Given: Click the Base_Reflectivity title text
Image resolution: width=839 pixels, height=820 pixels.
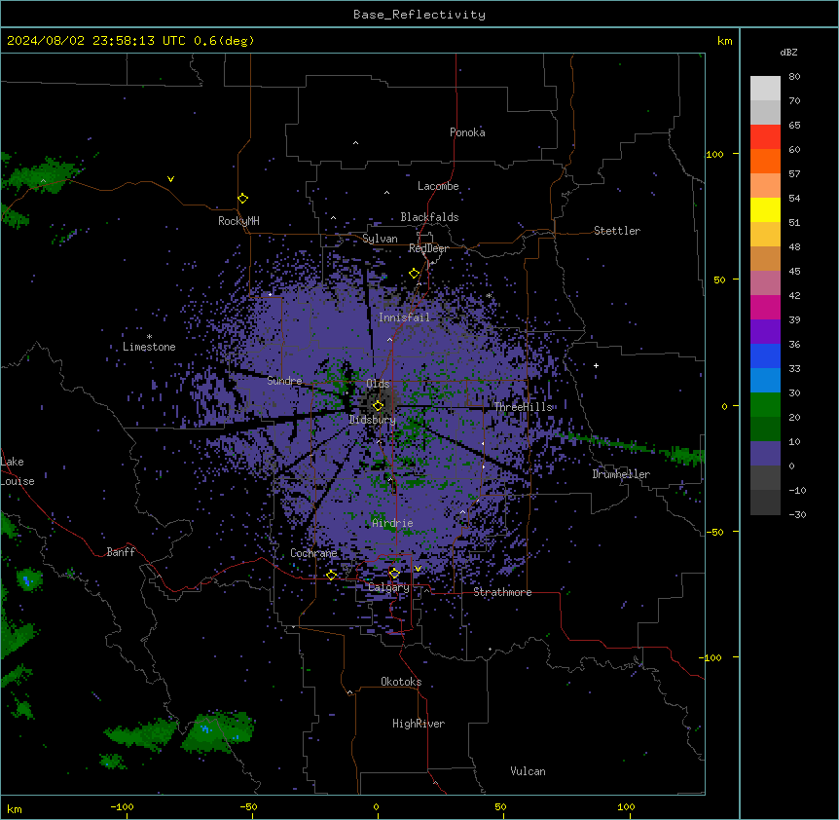Looking at the screenshot, I should click(419, 15).
